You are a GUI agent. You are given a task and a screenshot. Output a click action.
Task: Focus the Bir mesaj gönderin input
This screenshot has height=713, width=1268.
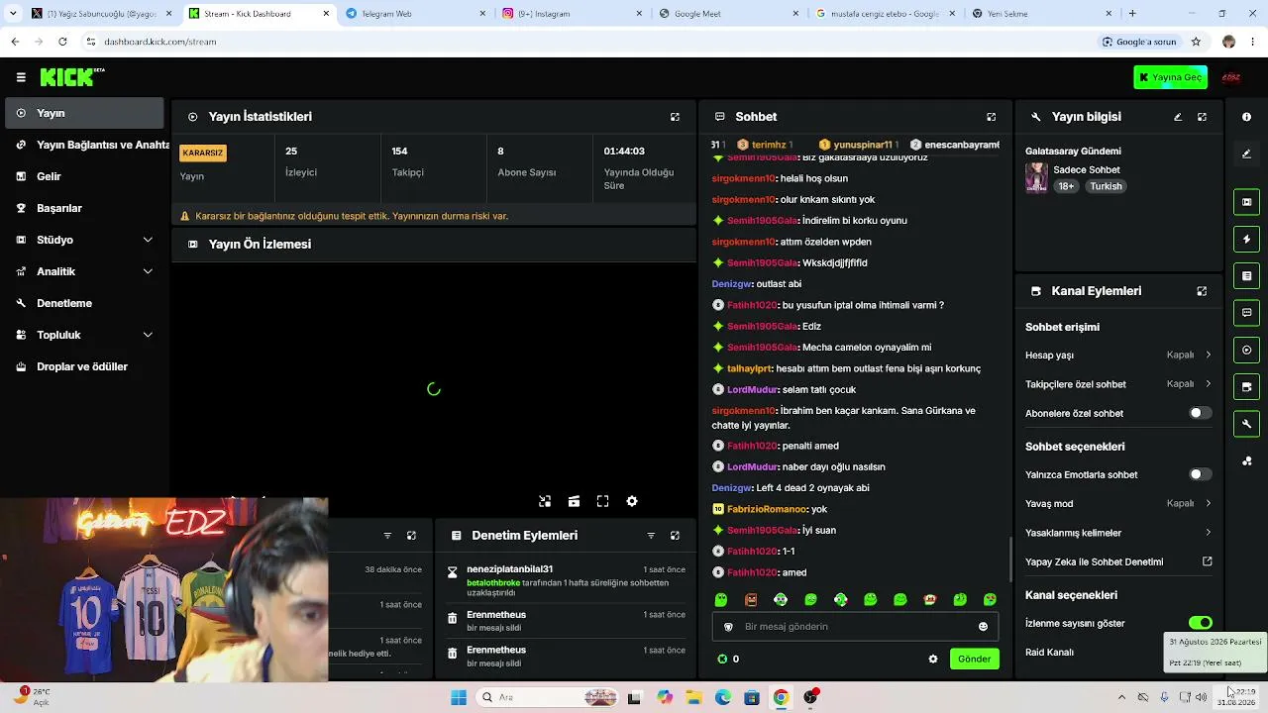click(x=855, y=627)
